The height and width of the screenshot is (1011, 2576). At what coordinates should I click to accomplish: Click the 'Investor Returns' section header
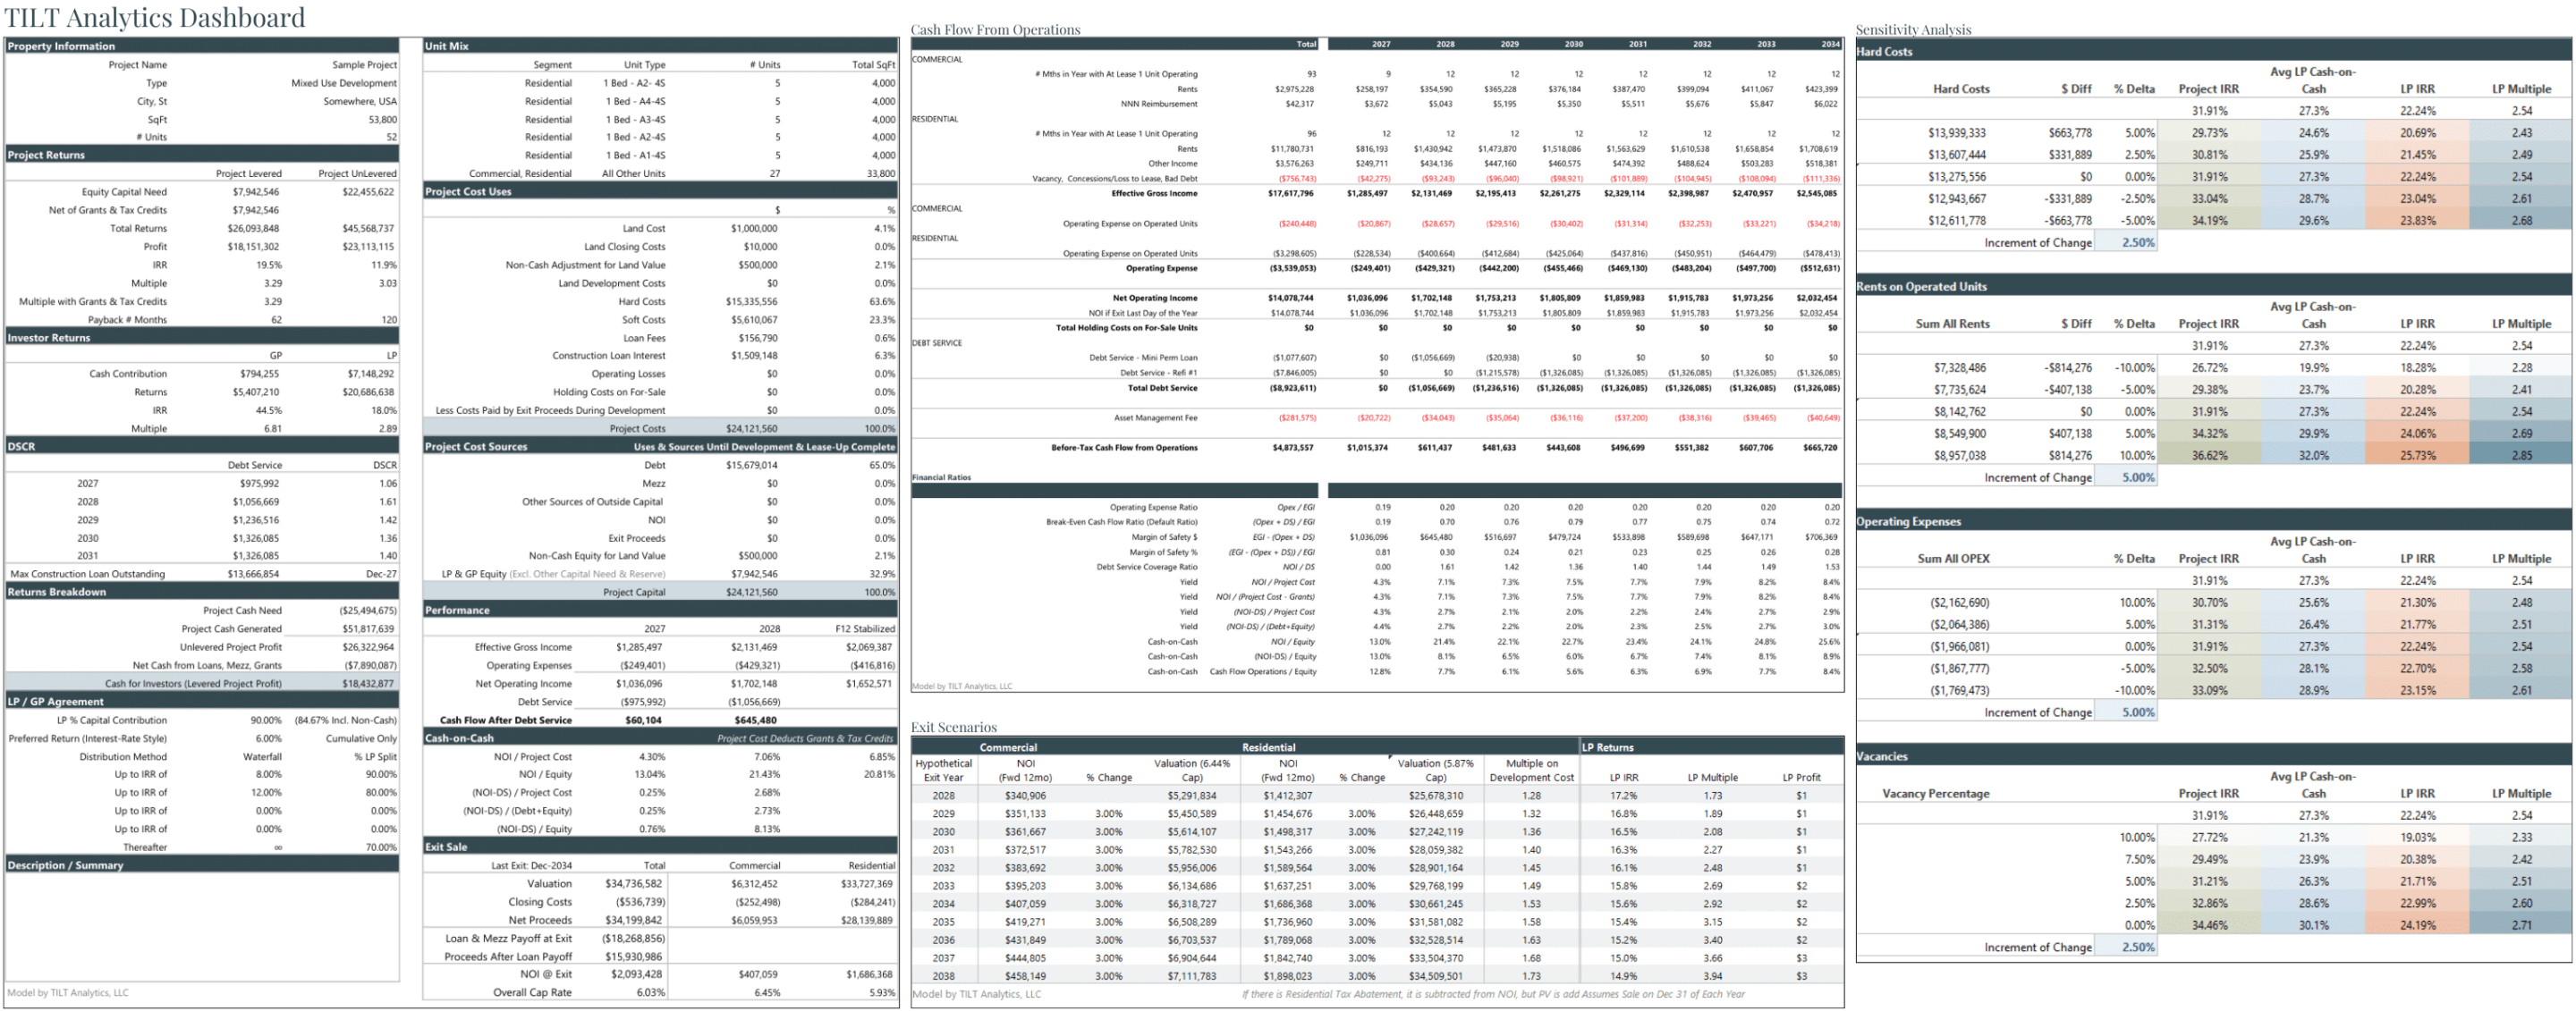(201, 338)
